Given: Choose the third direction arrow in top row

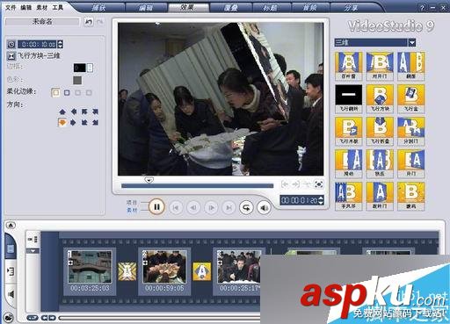Looking at the screenshot, I should [x=84, y=112].
